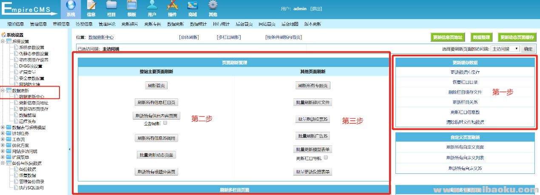The width and height of the screenshot is (540, 195).
Task: Click the 插件 tools icon
Action: coord(172,6)
